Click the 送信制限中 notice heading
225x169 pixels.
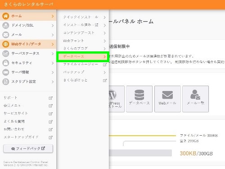[119, 46]
